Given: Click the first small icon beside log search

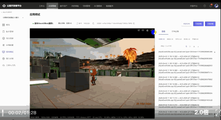Looking at the screenshot, I should pyautogui.click(x=186, y=46).
